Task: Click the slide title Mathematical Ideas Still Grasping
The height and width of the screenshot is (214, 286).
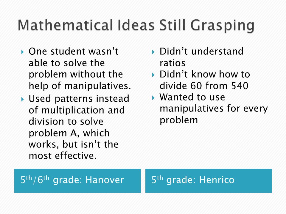Action: (x=136, y=26)
